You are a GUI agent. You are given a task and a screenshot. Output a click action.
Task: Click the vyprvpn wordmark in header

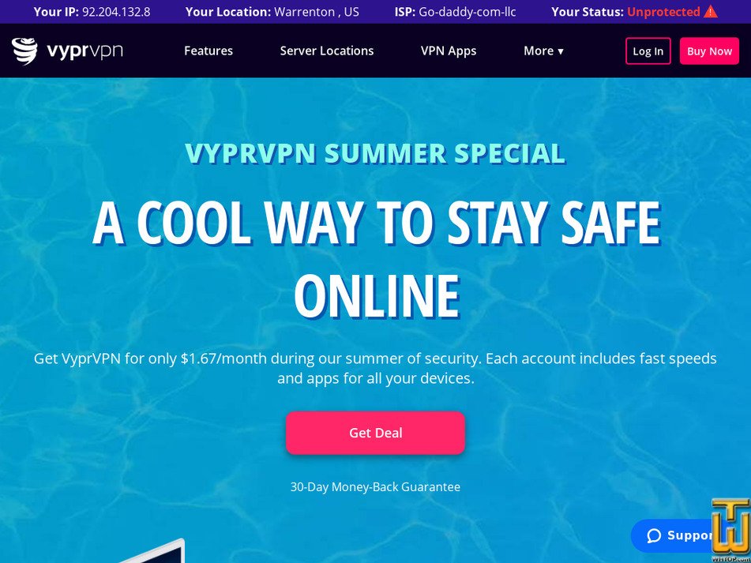click(x=84, y=51)
